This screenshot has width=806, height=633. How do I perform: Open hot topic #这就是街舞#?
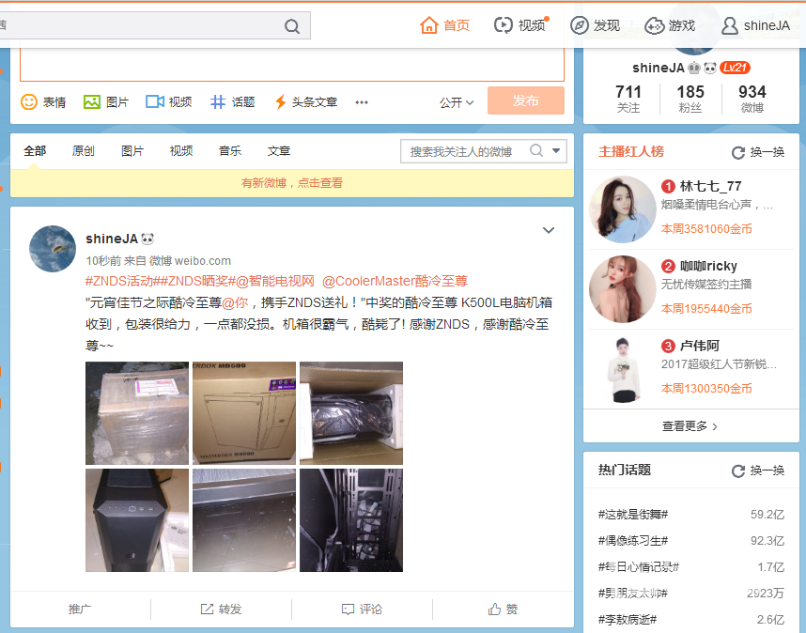[x=633, y=515]
